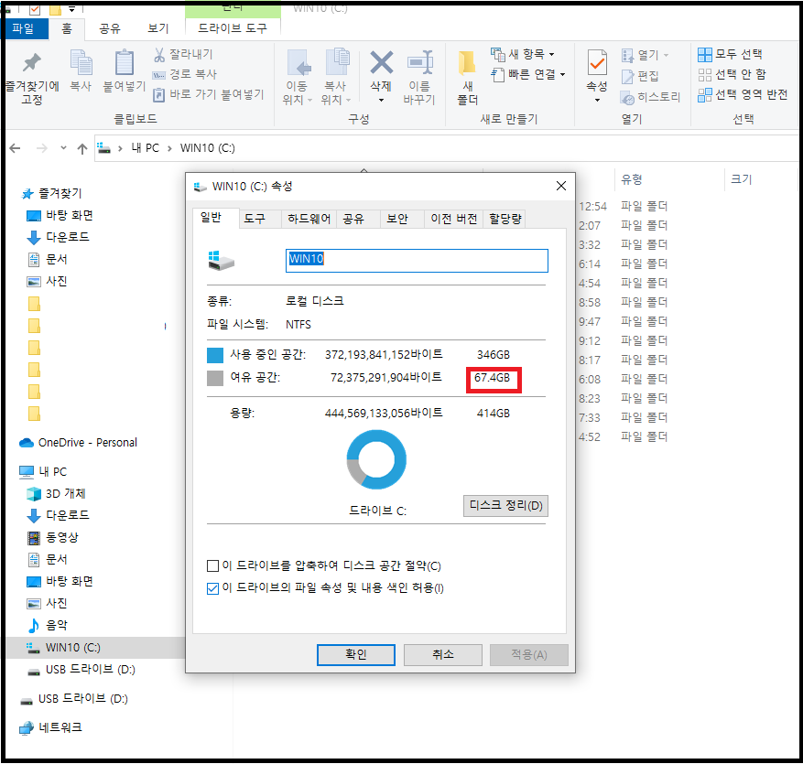
Task: Select Videos (동영상) under 내 PC
Action: coord(53,537)
